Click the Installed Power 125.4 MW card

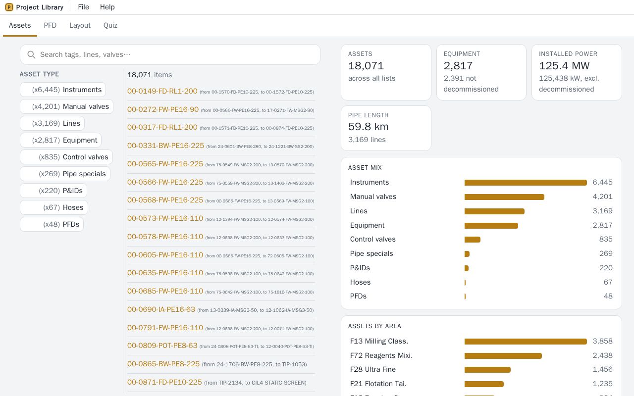577,72
